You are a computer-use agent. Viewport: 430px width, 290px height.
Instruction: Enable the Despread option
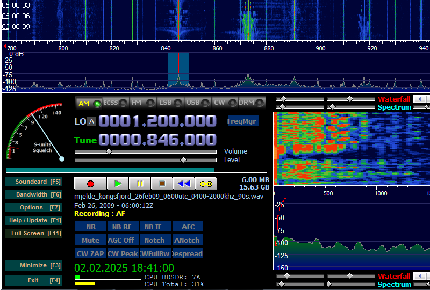coord(188,253)
